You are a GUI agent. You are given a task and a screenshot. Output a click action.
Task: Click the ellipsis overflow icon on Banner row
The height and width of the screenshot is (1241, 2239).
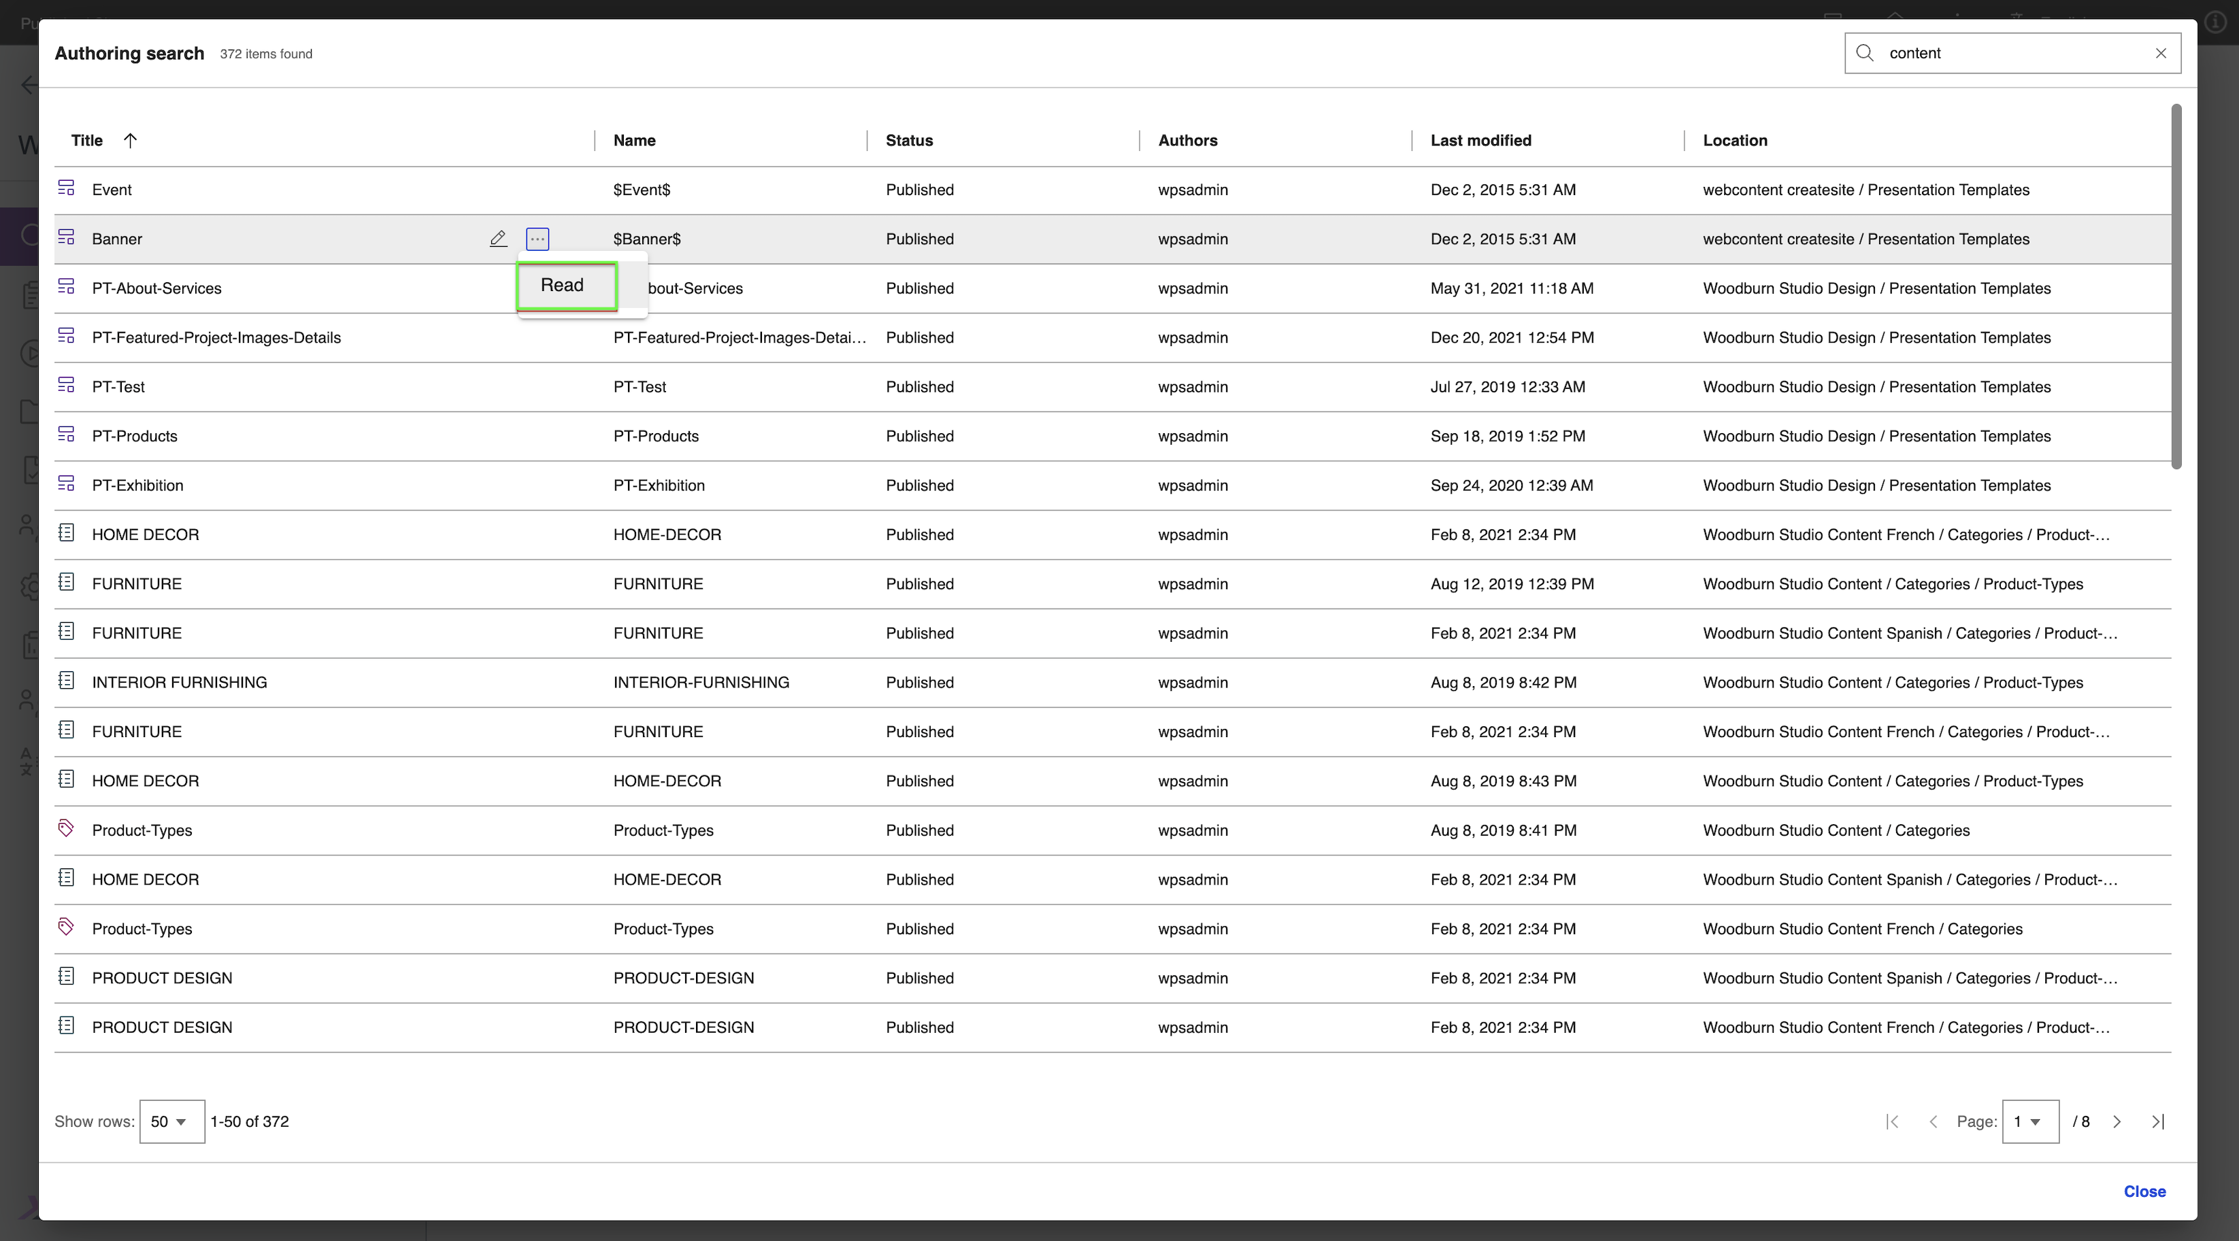[537, 239]
